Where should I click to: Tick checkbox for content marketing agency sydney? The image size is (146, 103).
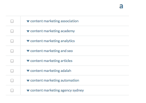point(12,90)
